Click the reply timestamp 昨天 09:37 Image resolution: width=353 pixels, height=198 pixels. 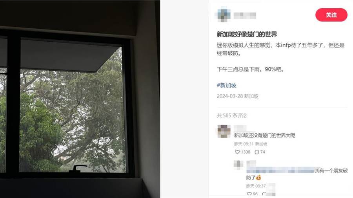click(256, 186)
